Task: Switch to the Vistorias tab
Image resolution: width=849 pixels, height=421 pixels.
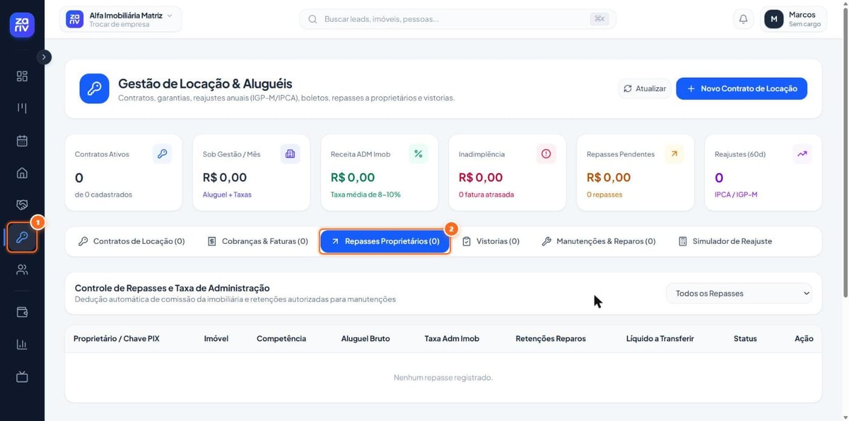Action: 491,241
